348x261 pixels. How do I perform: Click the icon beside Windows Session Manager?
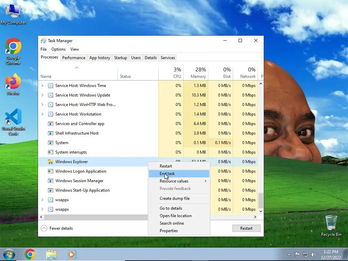coord(50,181)
